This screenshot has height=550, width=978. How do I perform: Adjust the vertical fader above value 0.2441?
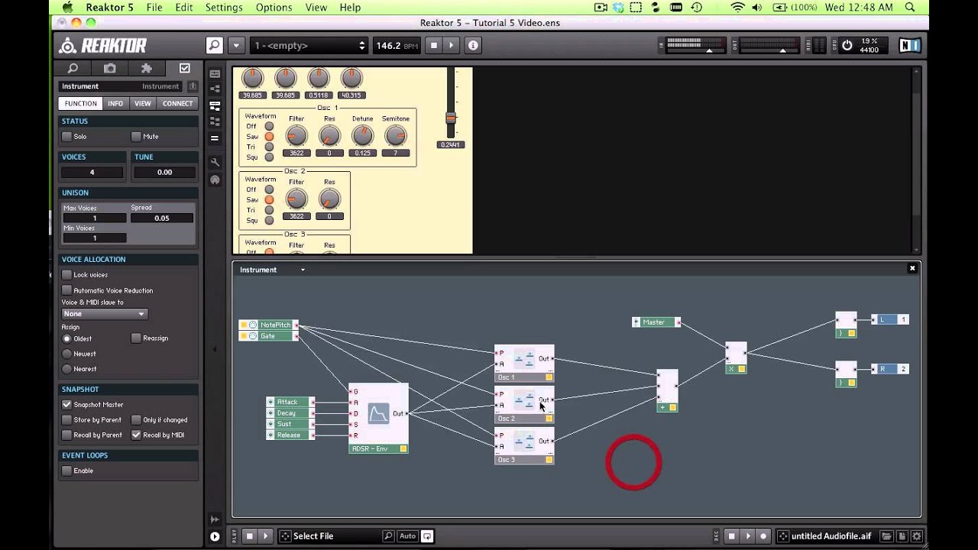tap(451, 118)
